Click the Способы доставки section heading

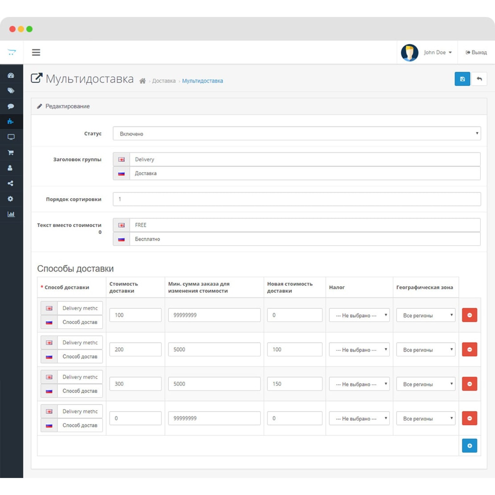[75, 269]
